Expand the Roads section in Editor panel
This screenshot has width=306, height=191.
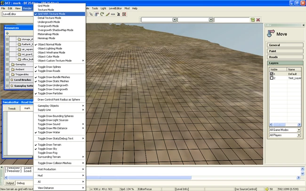tap(285, 56)
